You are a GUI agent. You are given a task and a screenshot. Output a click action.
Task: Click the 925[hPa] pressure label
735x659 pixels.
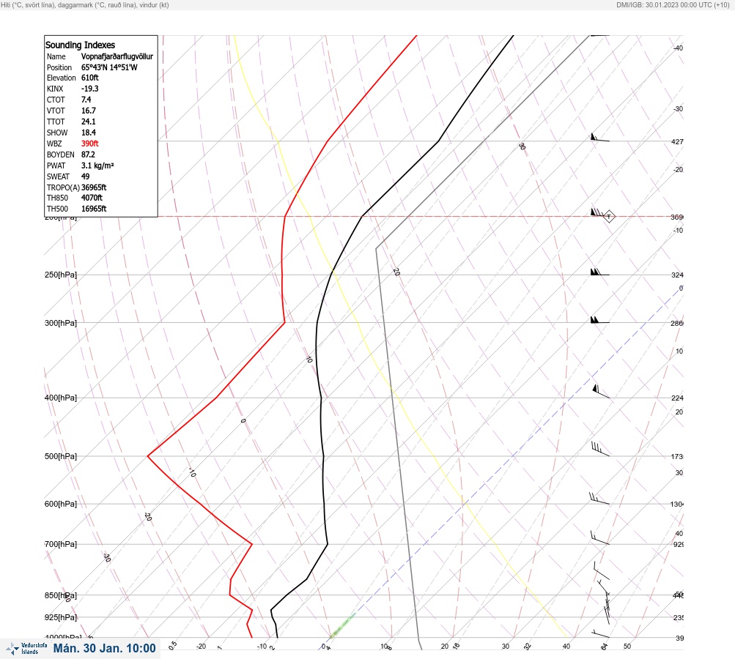pos(61,617)
